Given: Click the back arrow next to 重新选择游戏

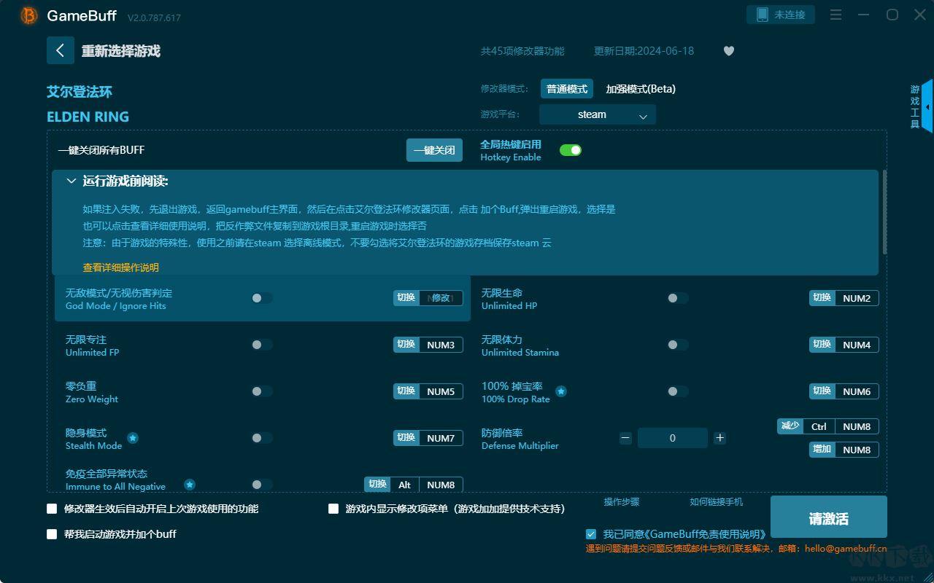Looking at the screenshot, I should pyautogui.click(x=61, y=50).
